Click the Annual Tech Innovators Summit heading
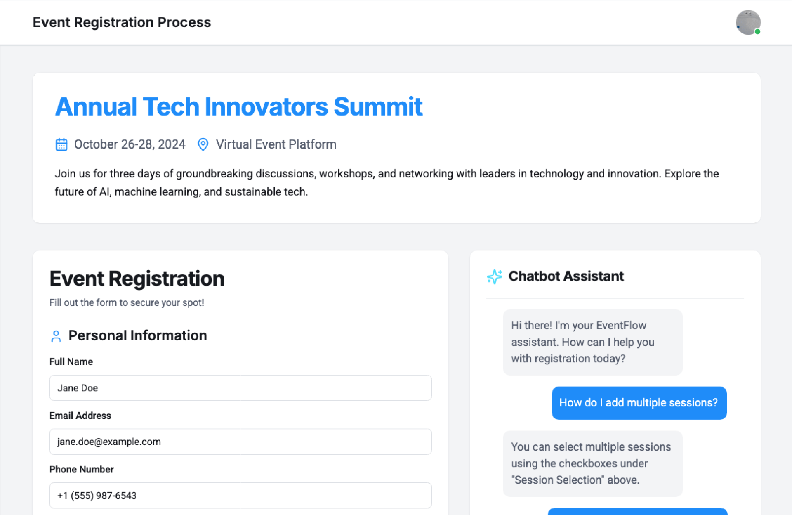The height and width of the screenshot is (515, 792). click(x=238, y=106)
